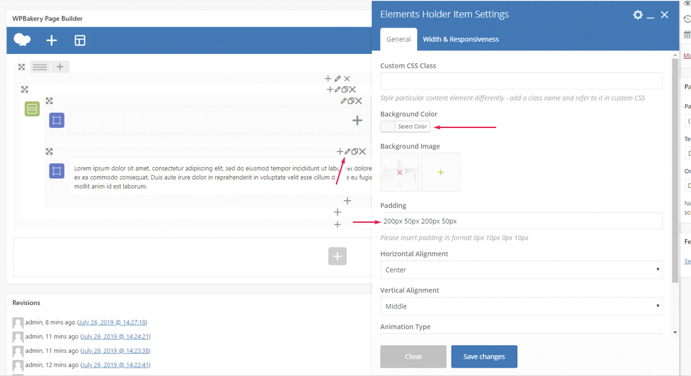This screenshot has width=691, height=376.
Task: Click the Save changes button
Action: 484,357
